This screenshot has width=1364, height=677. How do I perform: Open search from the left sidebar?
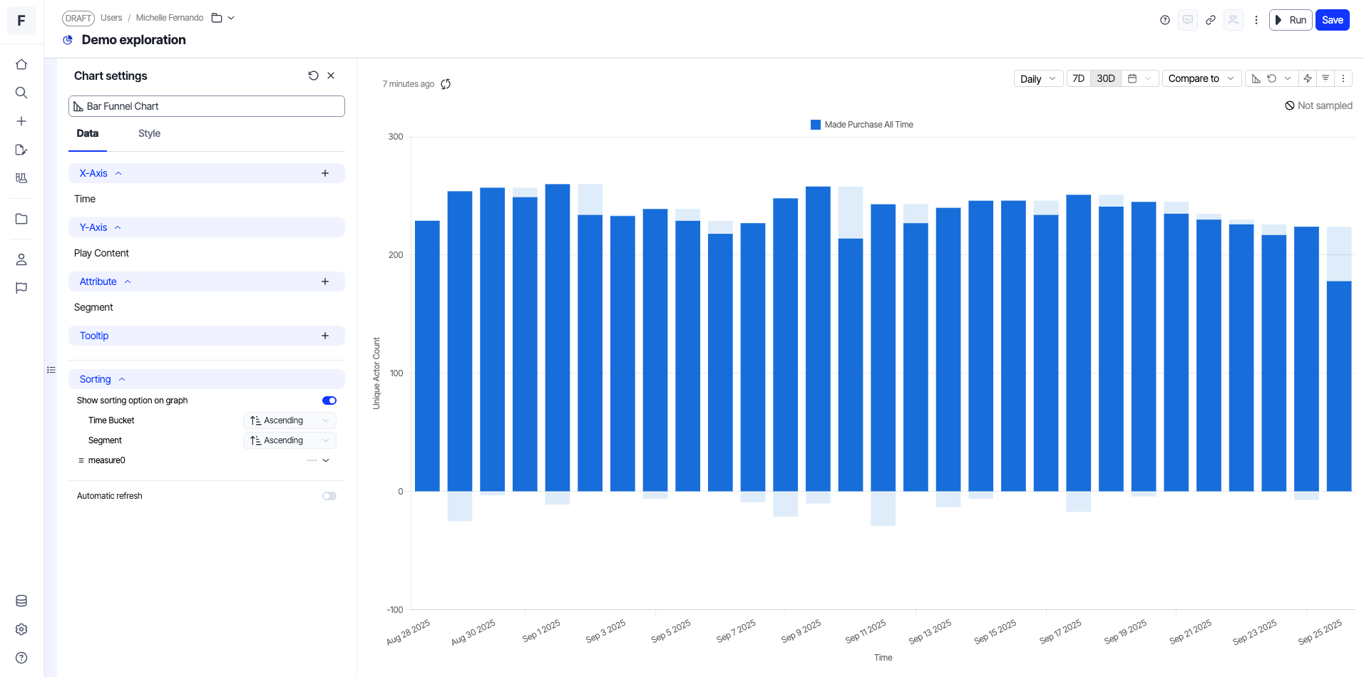point(21,93)
